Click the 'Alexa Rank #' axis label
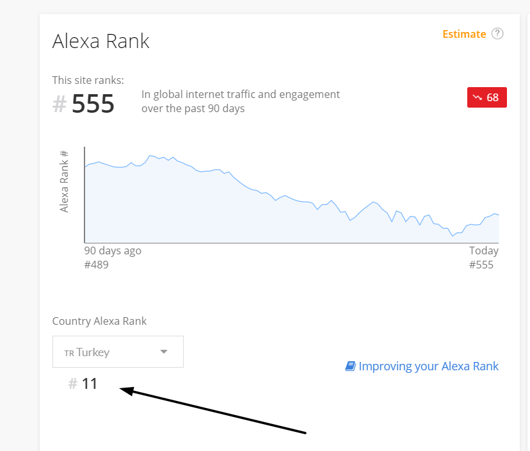 [x=64, y=181]
